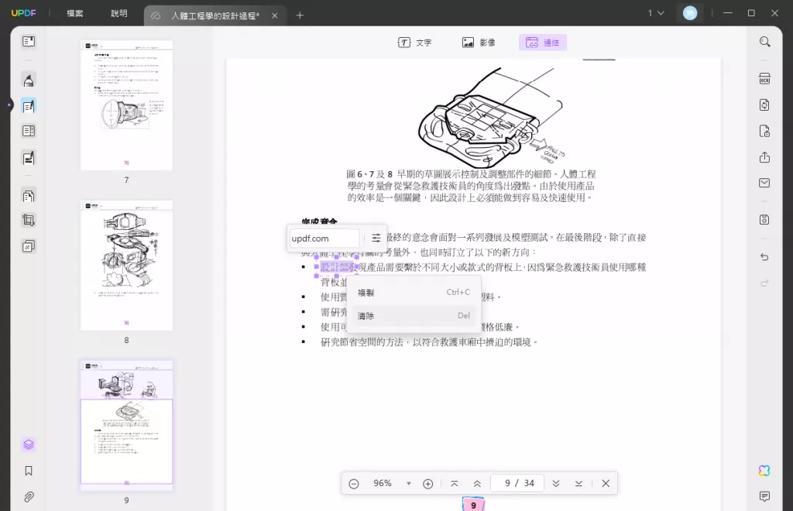793x511 pixels.
Task: Open the Bookmarks panel
Action: [29, 471]
